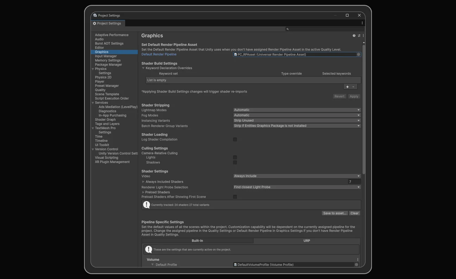The width and height of the screenshot is (456, 279).
Task: Open the Video shader settings dropdown
Action: [297, 176]
